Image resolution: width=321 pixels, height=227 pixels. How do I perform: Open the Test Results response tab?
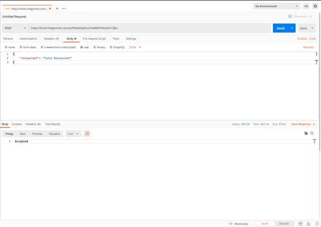tap(53, 124)
